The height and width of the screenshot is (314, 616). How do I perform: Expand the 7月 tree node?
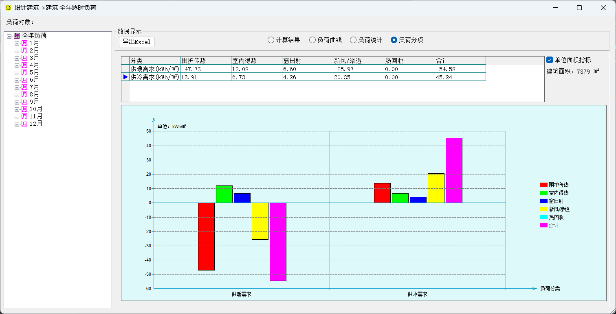[17, 87]
